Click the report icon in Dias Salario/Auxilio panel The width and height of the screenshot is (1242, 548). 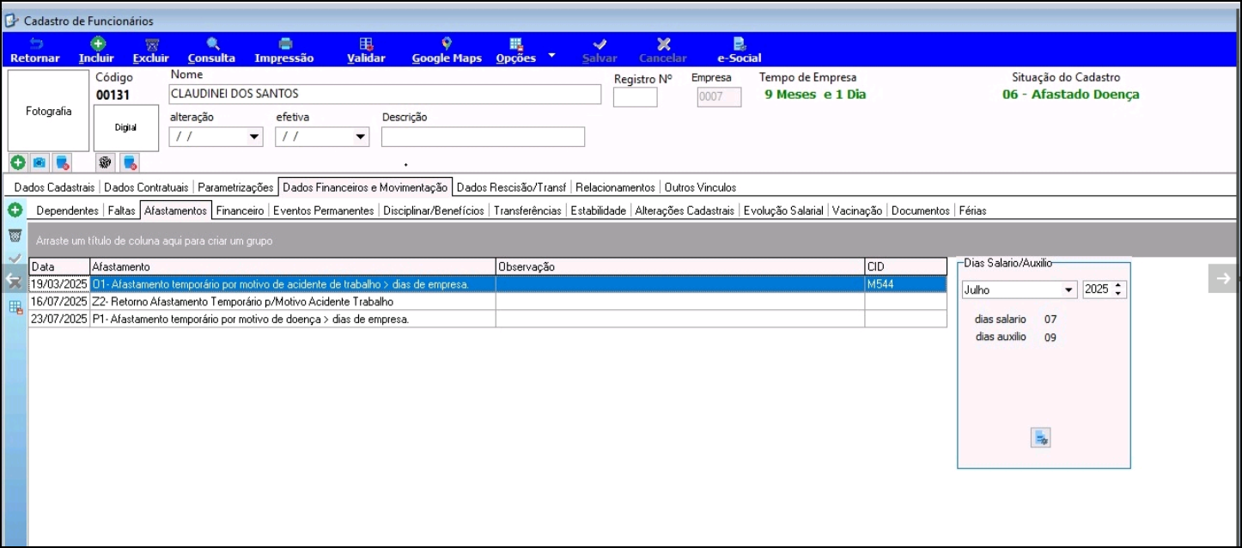1041,438
